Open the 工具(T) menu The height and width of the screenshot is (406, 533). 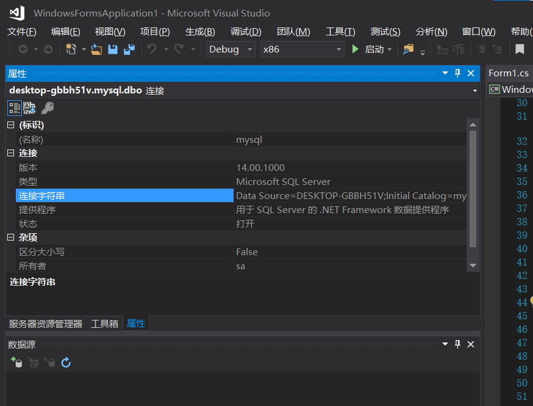click(340, 32)
